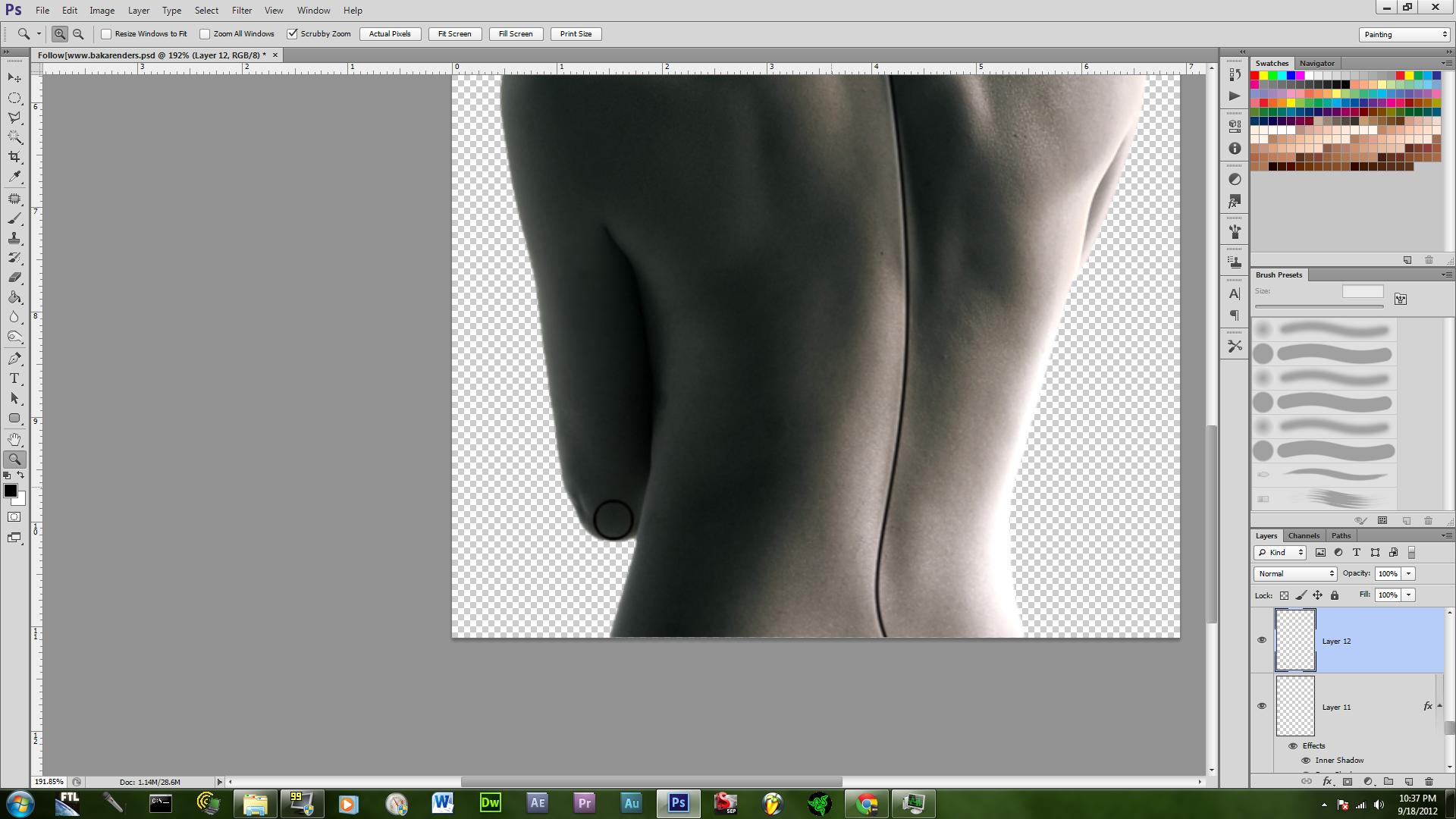The width and height of the screenshot is (1456, 819).
Task: Enable Resize Windows to Fit checkbox
Action: click(x=106, y=34)
